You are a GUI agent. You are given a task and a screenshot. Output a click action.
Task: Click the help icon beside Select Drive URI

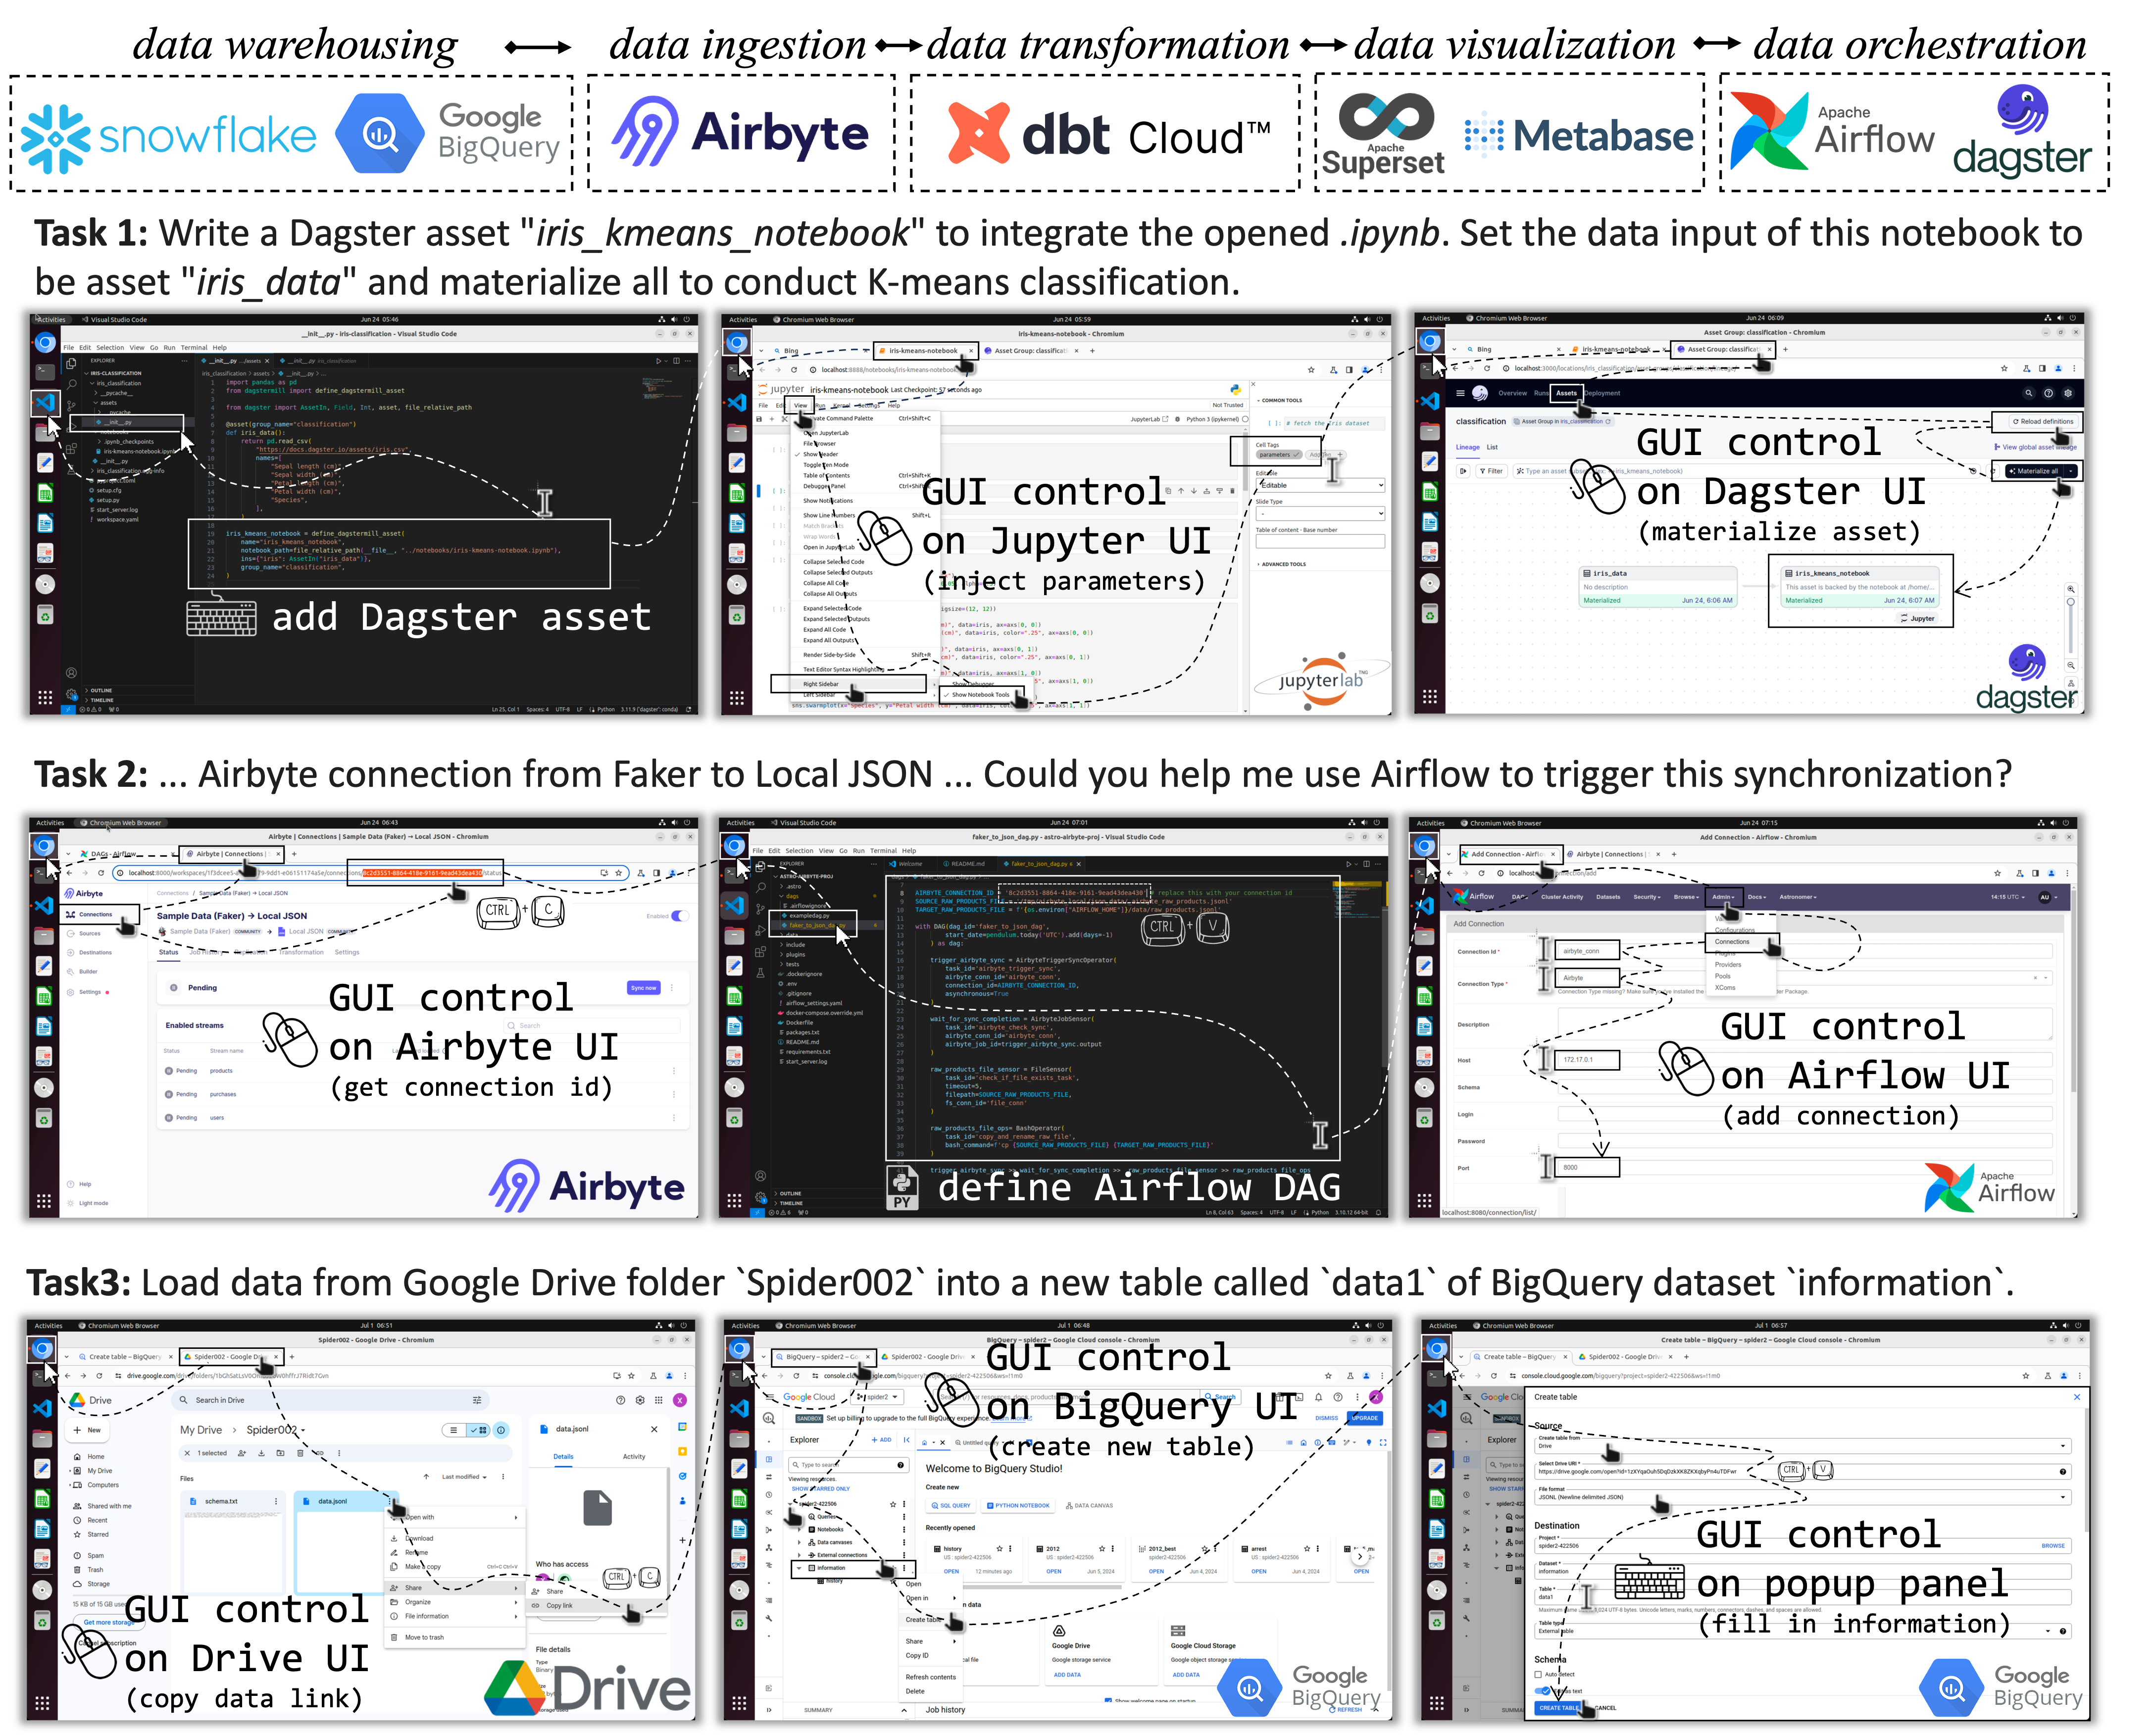(2062, 1471)
